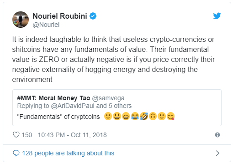The width and height of the screenshot is (233, 164).
Task: Open the tweet info icon
Action: pyautogui.click(x=217, y=135)
